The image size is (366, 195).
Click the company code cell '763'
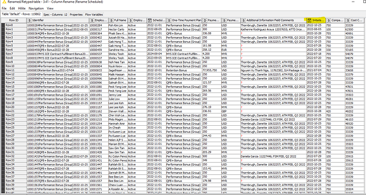point(335,70)
